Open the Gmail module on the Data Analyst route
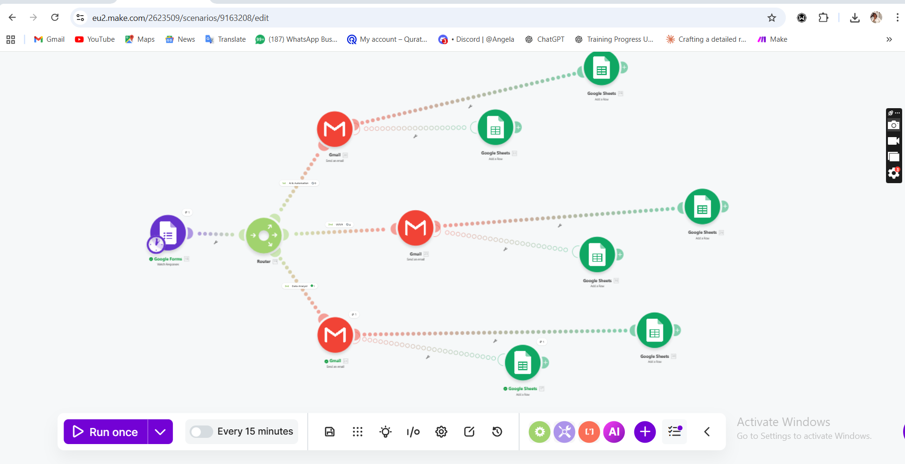Screen dimensions: 905x464 (x=335, y=335)
